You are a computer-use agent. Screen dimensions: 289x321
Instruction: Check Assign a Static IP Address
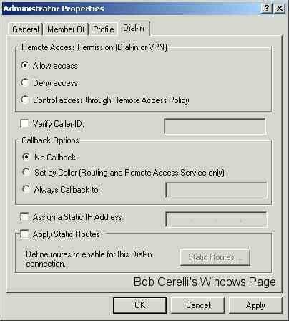pyautogui.click(x=25, y=217)
